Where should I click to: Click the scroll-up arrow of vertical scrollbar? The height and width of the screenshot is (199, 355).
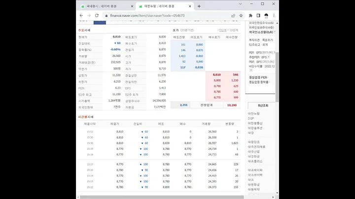tap(277, 23)
